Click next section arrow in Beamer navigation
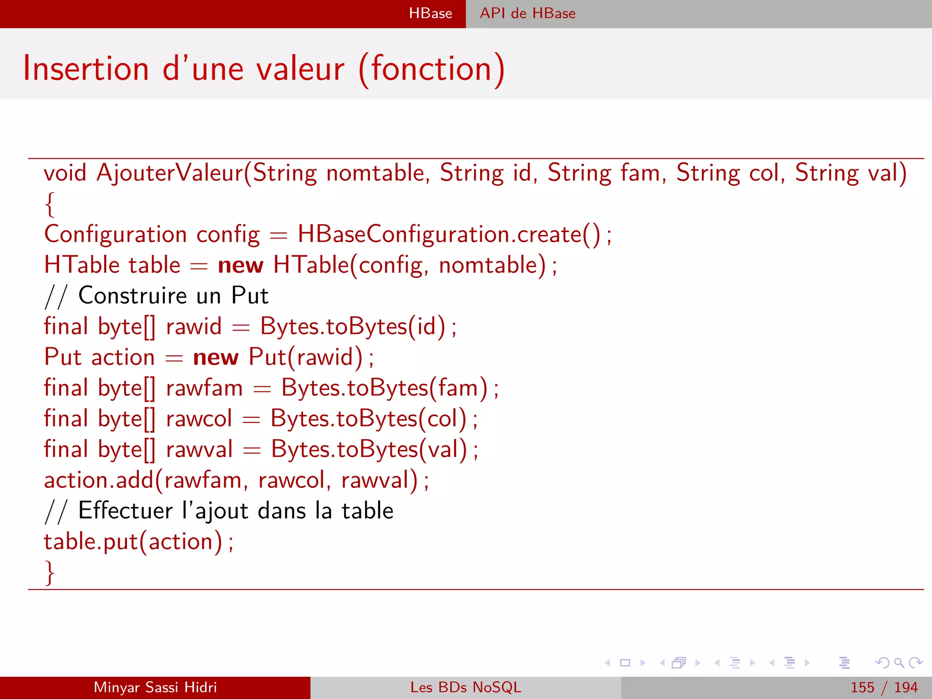Image resolution: width=932 pixels, height=699 pixels. click(807, 663)
